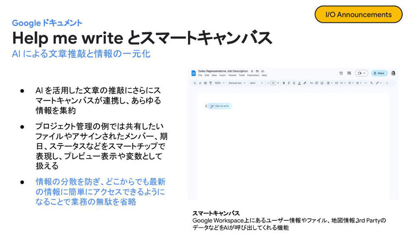
Task: Open the user profile avatar
Action: coord(393,73)
